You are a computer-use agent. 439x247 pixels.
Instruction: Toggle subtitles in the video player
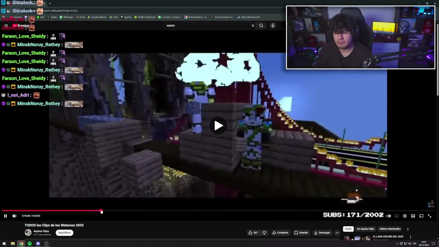(x=397, y=216)
